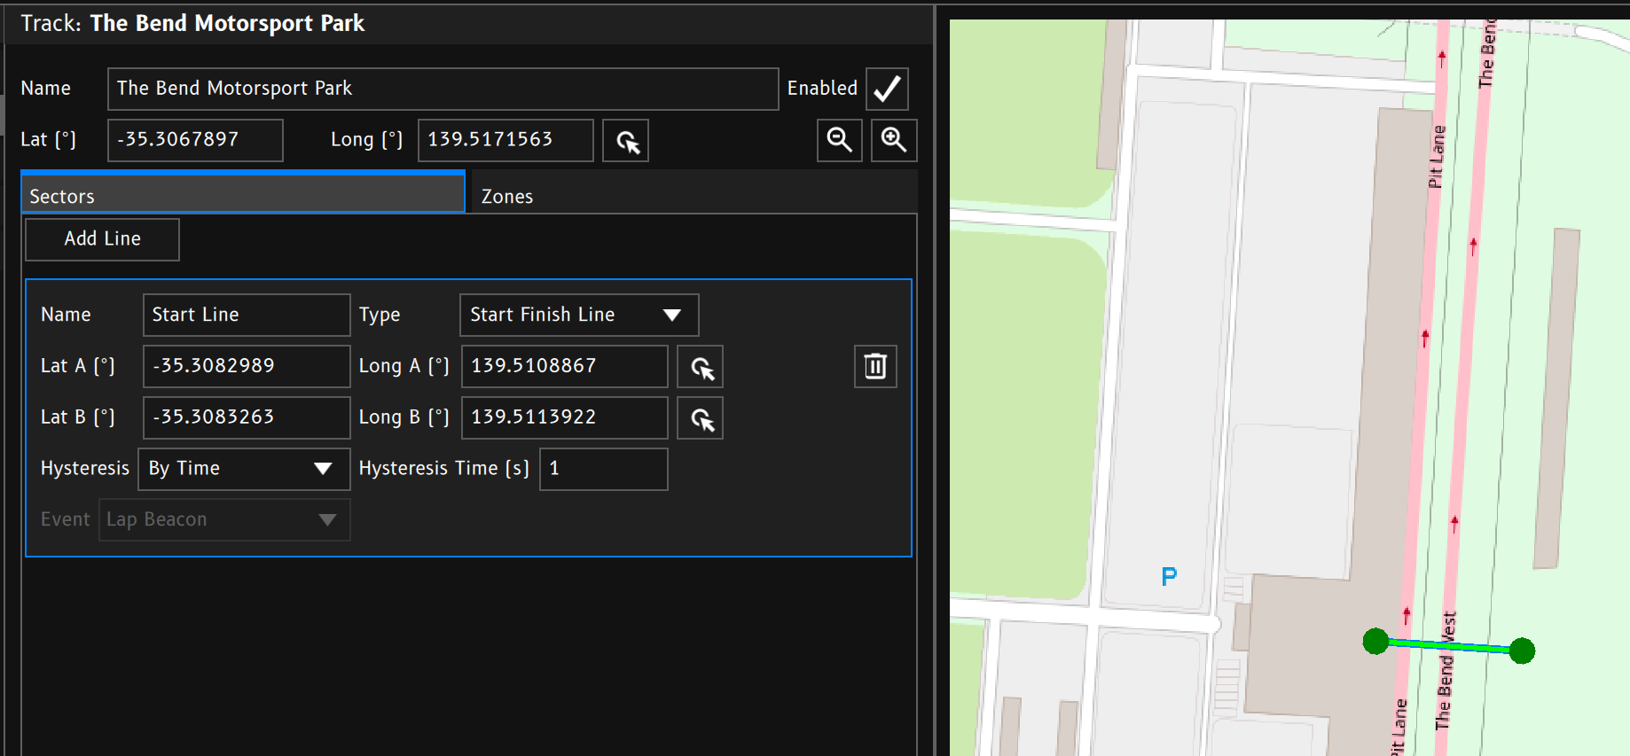
Task: Edit the Hysteresis Time value field
Action: (603, 469)
